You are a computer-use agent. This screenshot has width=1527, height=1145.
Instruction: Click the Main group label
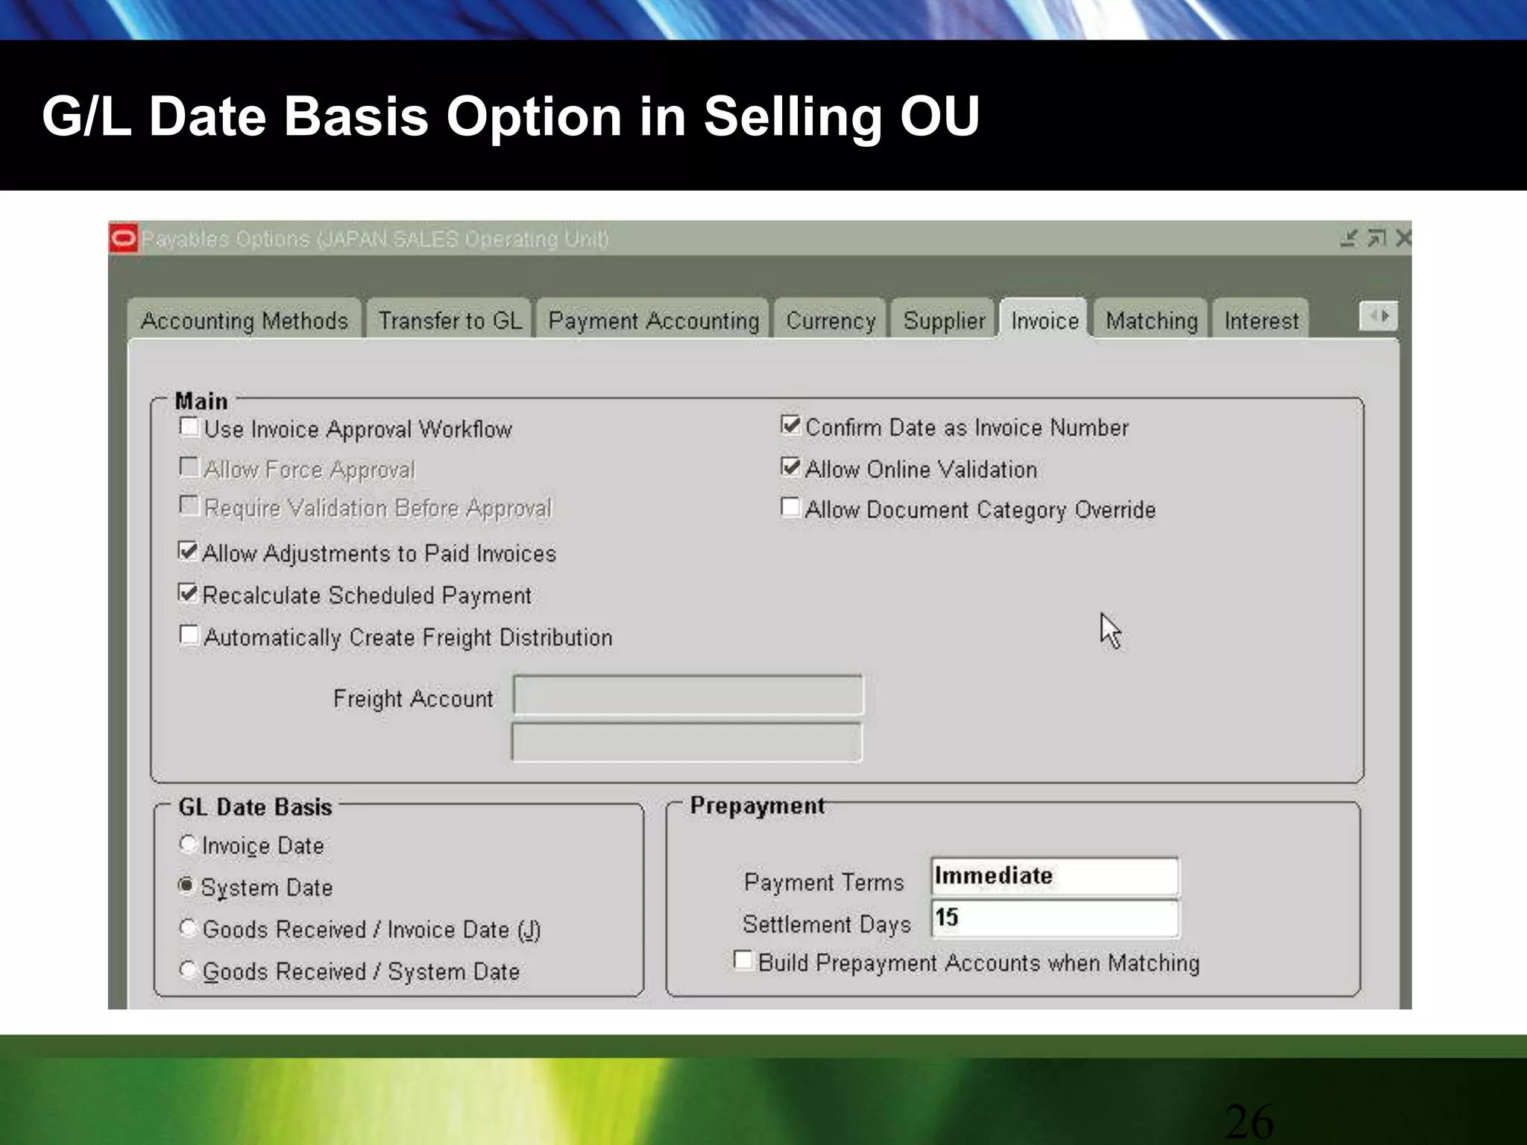pos(201,401)
